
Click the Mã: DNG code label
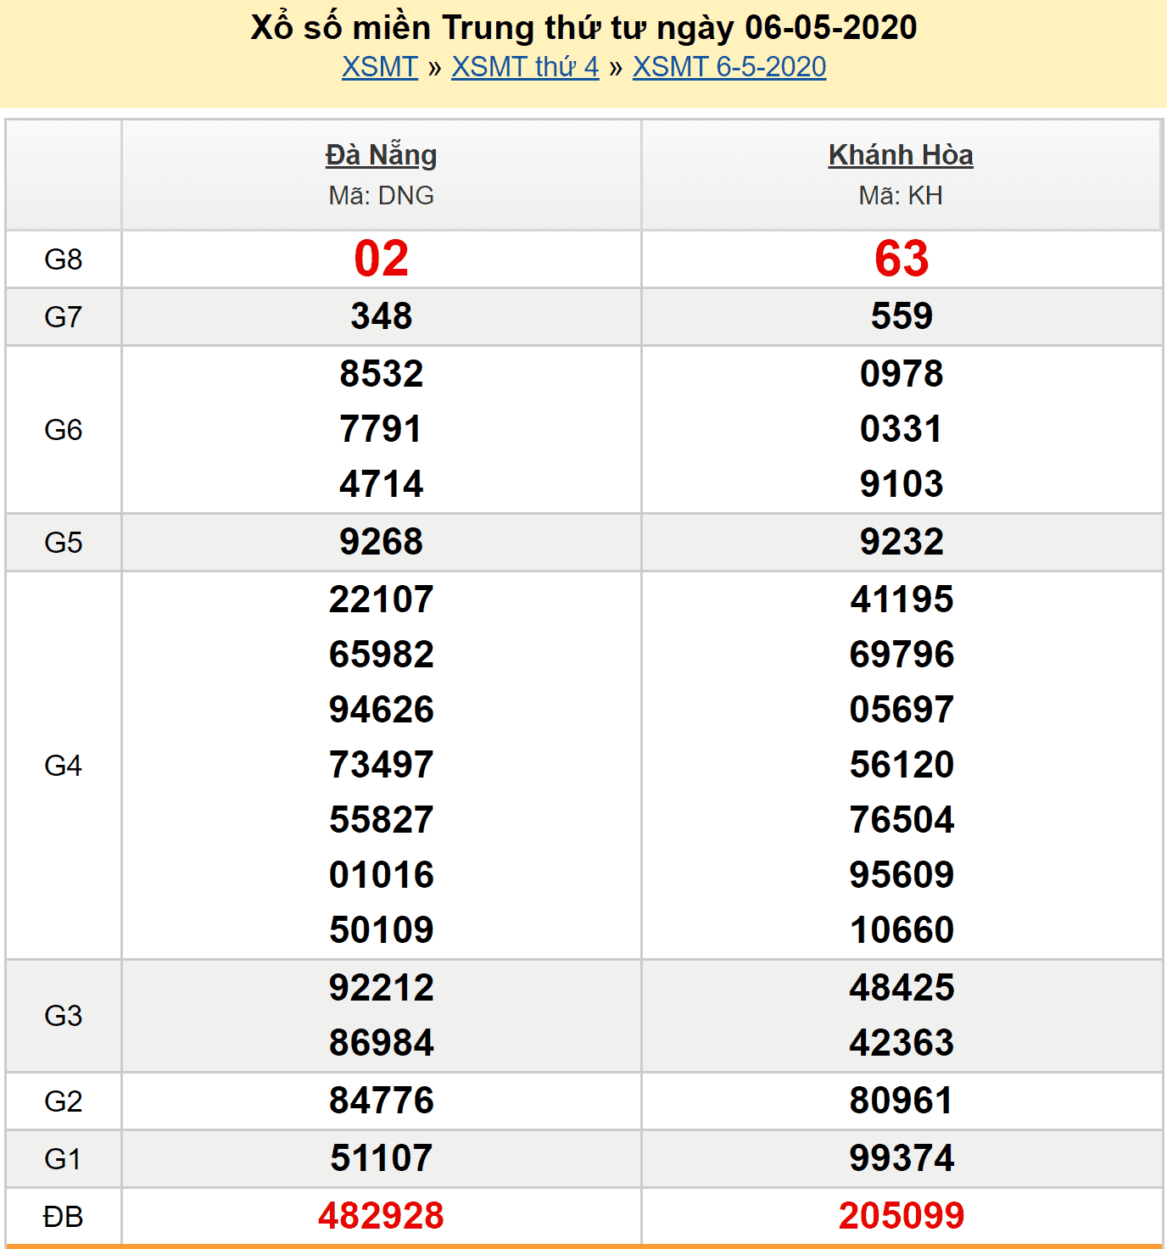click(x=382, y=196)
